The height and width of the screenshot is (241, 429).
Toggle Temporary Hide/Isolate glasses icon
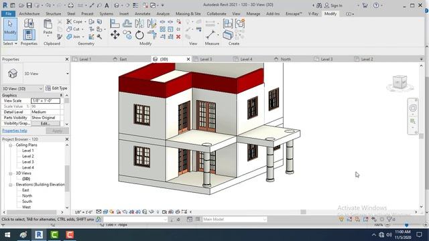(151, 212)
